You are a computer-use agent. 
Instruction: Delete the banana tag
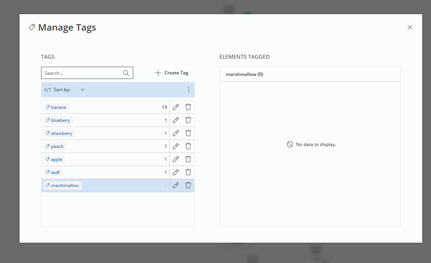click(188, 107)
